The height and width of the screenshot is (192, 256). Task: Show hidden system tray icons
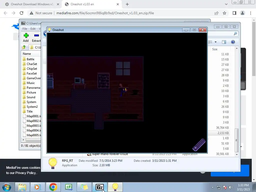coord(212,187)
